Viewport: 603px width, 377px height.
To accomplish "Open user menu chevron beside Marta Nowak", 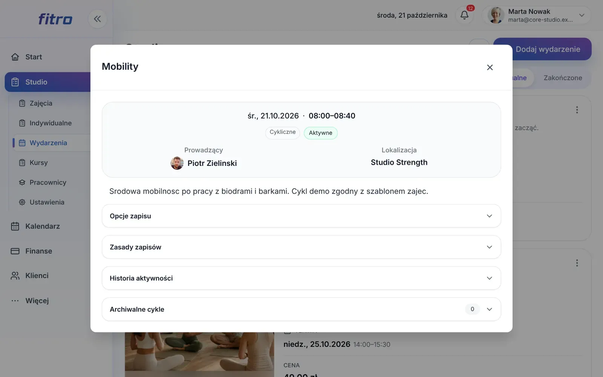I will pos(582,15).
